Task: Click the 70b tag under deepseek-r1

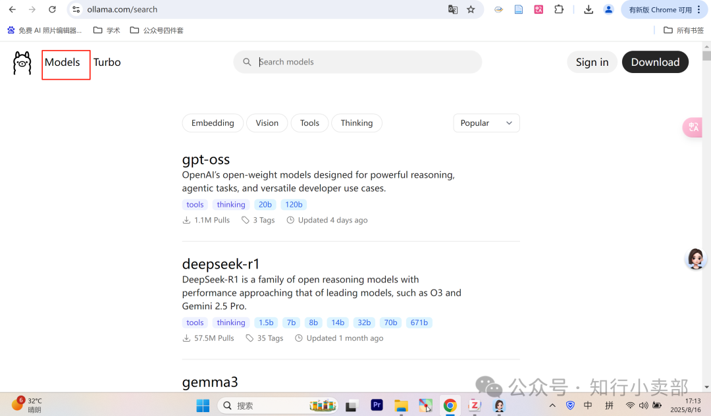Action: point(390,323)
